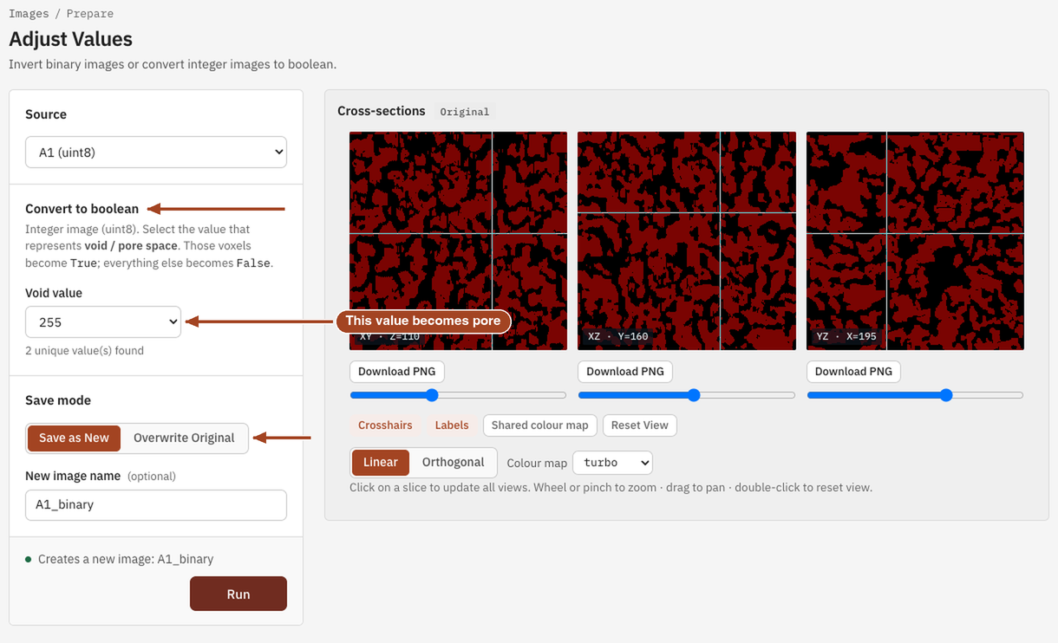Viewport: 1058px width, 643px height.
Task: Click the Images breadcrumb link
Action: click(x=29, y=14)
